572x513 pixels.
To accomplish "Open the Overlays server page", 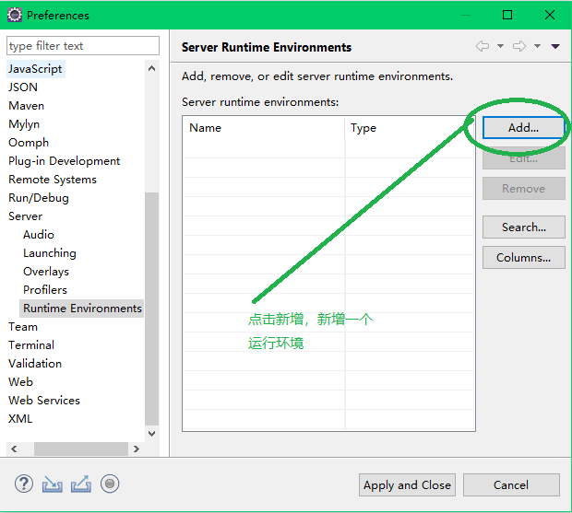I will pyautogui.click(x=46, y=272).
